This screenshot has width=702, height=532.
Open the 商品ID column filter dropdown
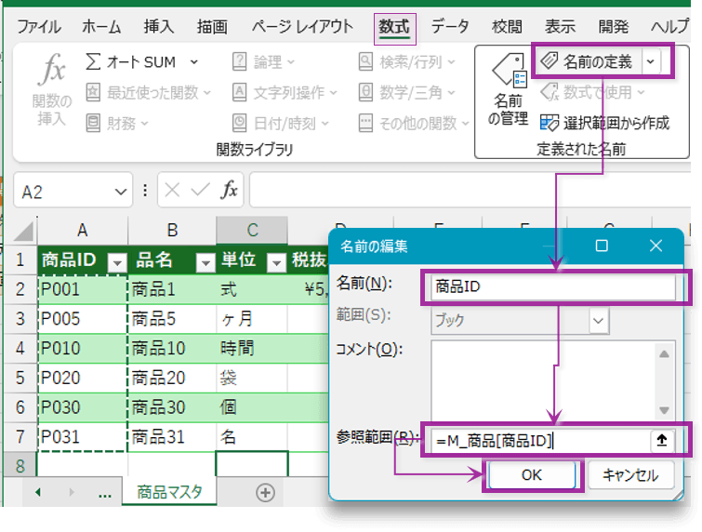pyautogui.click(x=117, y=262)
